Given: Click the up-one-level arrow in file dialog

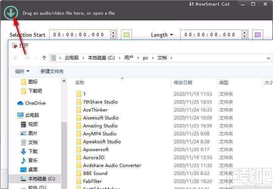Looking at the screenshot, I should point(44,58).
